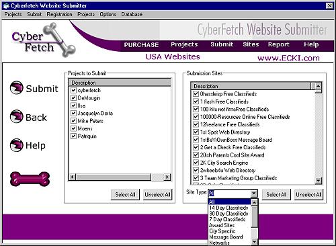Click Site Type list scroll down arrow
Screen dimensions: 336x246
(x=254, y=242)
